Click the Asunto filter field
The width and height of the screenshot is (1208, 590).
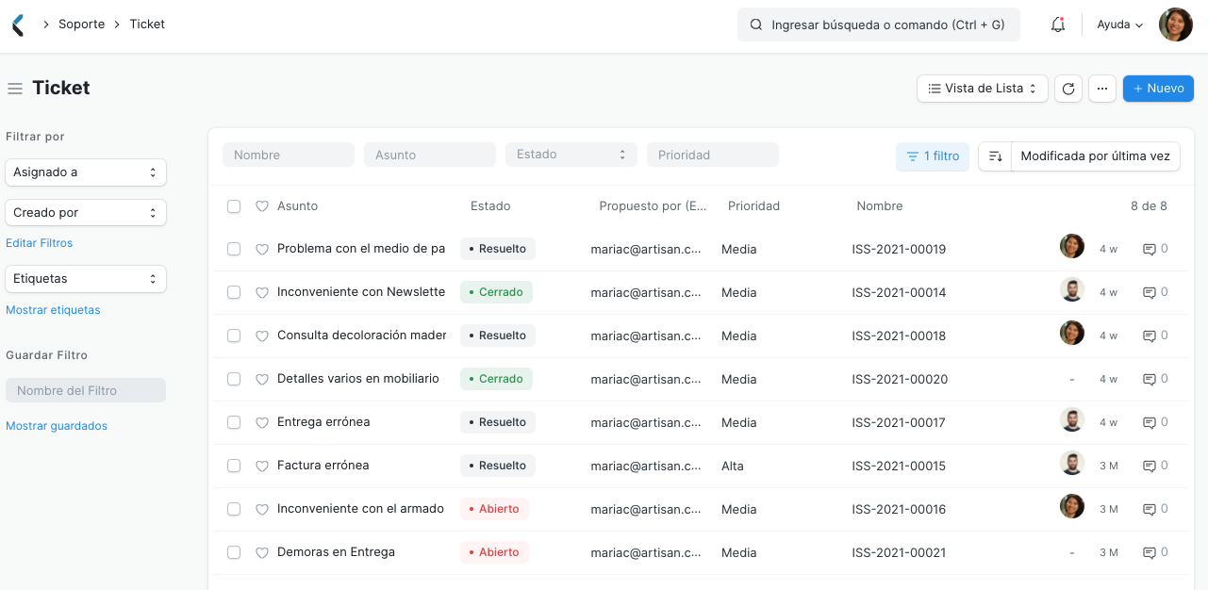[430, 155]
